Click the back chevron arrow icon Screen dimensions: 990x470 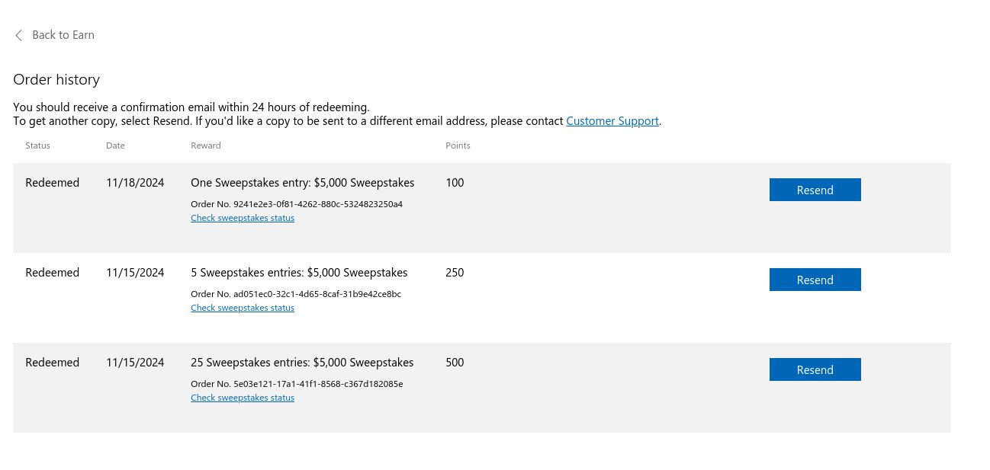click(19, 35)
